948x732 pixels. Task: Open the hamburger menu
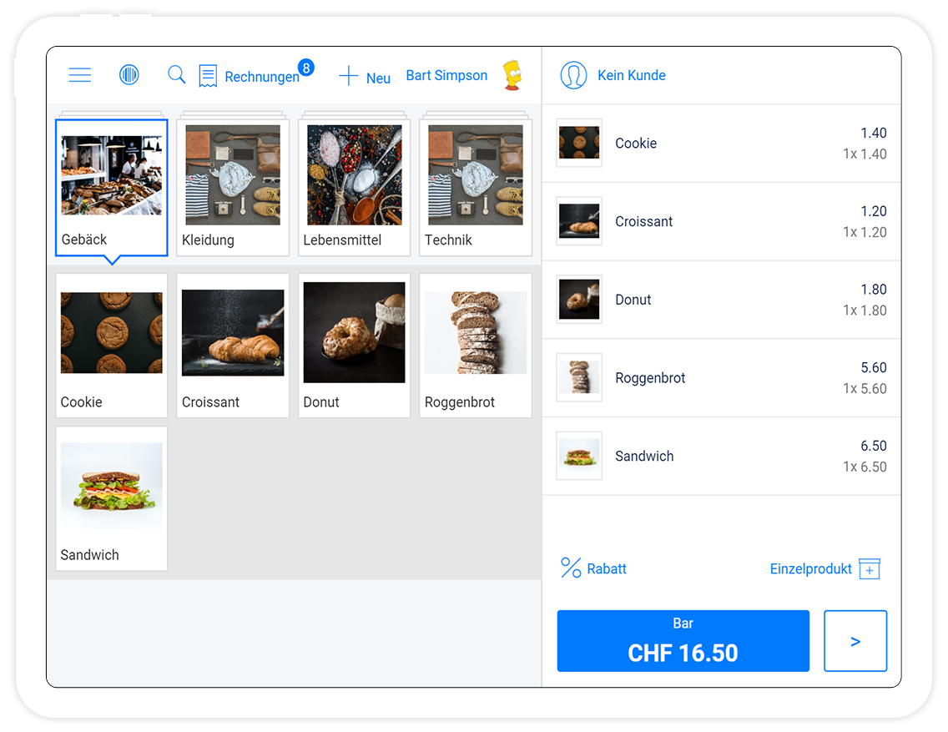pyautogui.click(x=80, y=75)
